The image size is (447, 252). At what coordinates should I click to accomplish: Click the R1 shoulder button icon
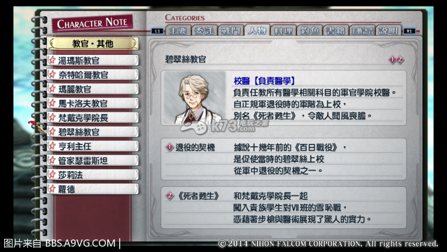409,31
